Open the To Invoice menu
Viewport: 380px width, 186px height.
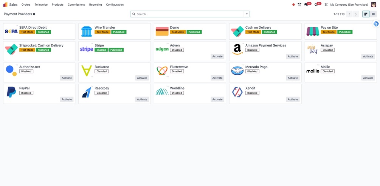(x=41, y=5)
